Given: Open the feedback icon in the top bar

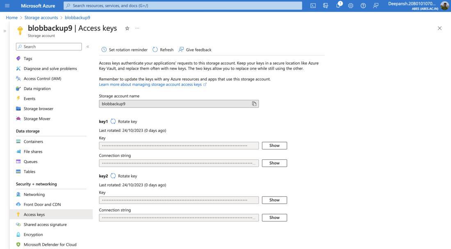Looking at the screenshot, I should coord(376,6).
